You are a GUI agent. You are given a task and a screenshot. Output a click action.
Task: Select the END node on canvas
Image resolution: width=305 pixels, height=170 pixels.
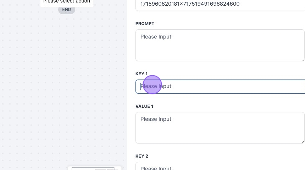(67, 10)
